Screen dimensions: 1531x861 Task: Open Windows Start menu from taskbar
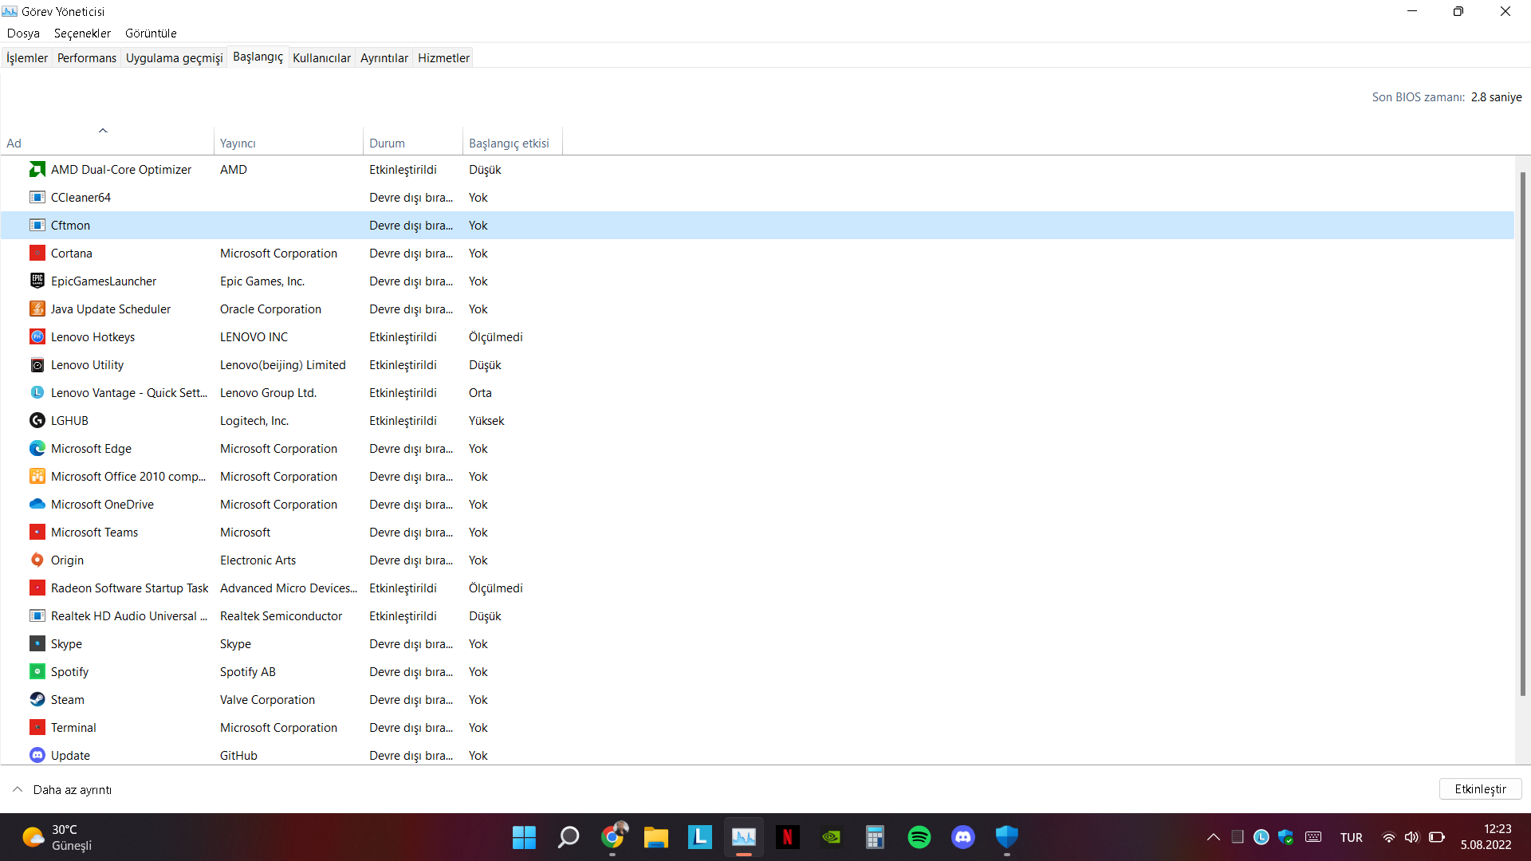(524, 837)
